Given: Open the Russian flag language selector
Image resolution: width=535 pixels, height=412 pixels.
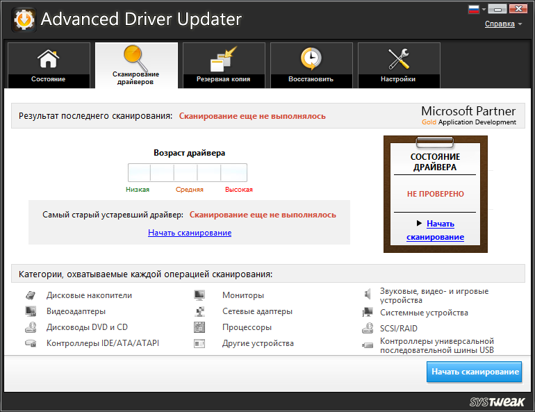Looking at the screenshot, I should [x=477, y=10].
